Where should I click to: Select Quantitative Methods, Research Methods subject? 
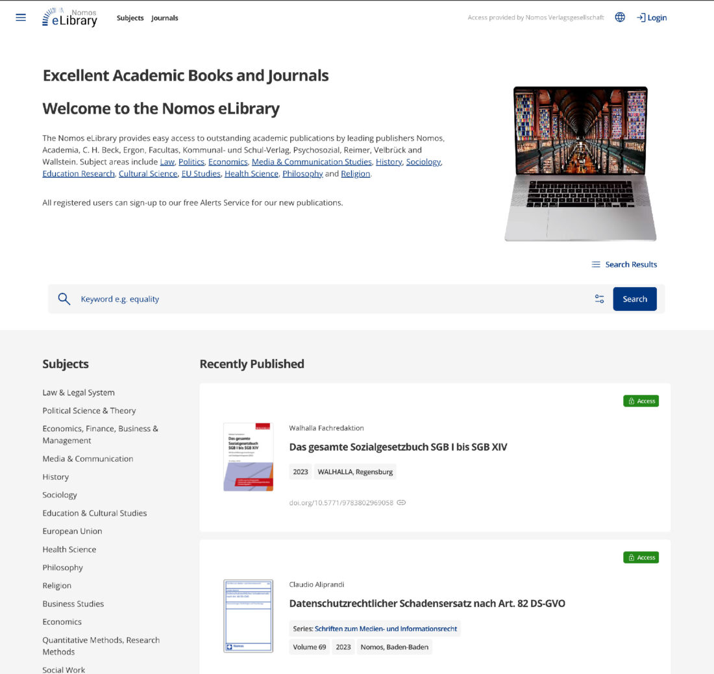pyautogui.click(x=101, y=646)
